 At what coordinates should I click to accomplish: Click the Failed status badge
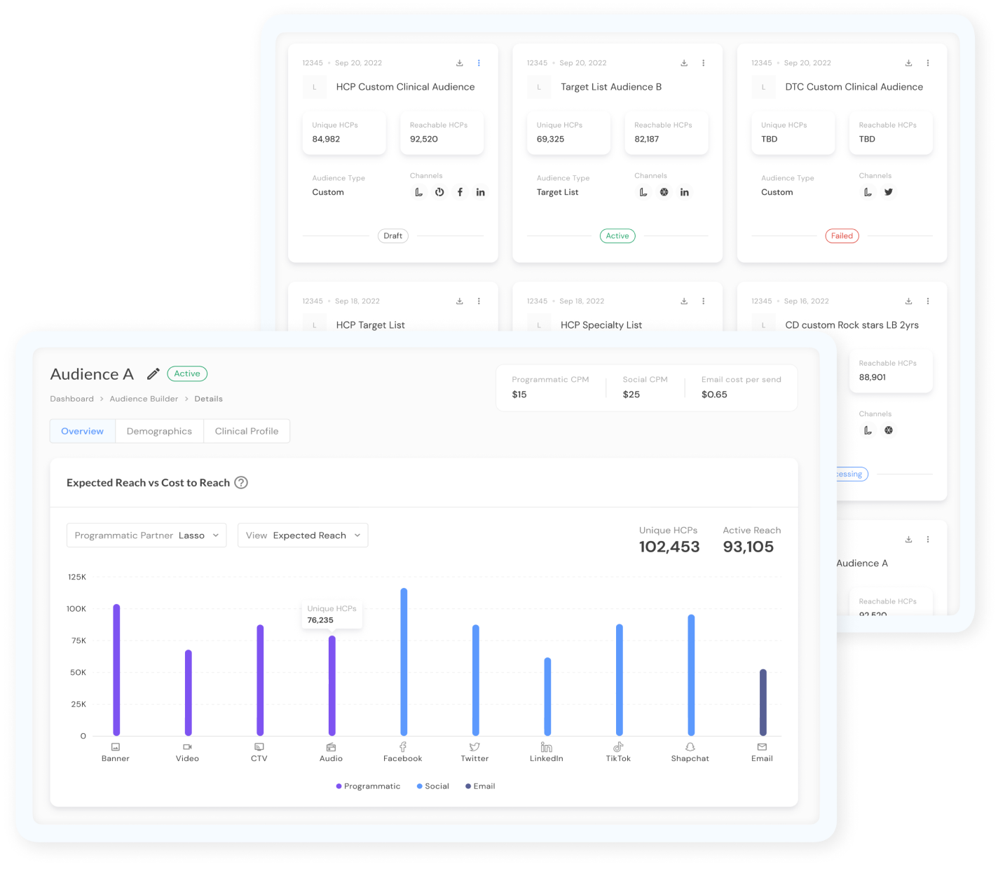842,236
